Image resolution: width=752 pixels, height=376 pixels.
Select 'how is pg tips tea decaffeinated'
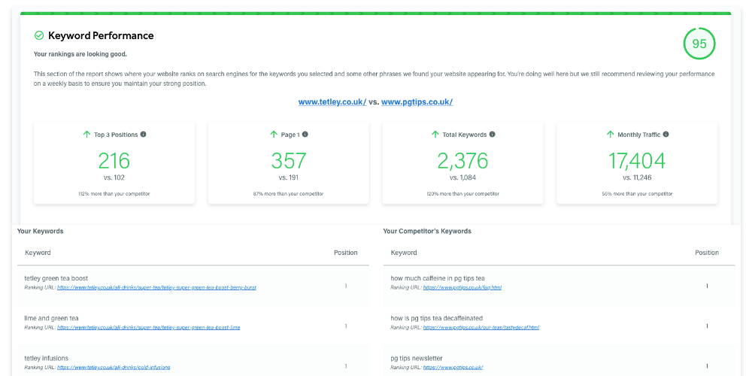(436, 318)
